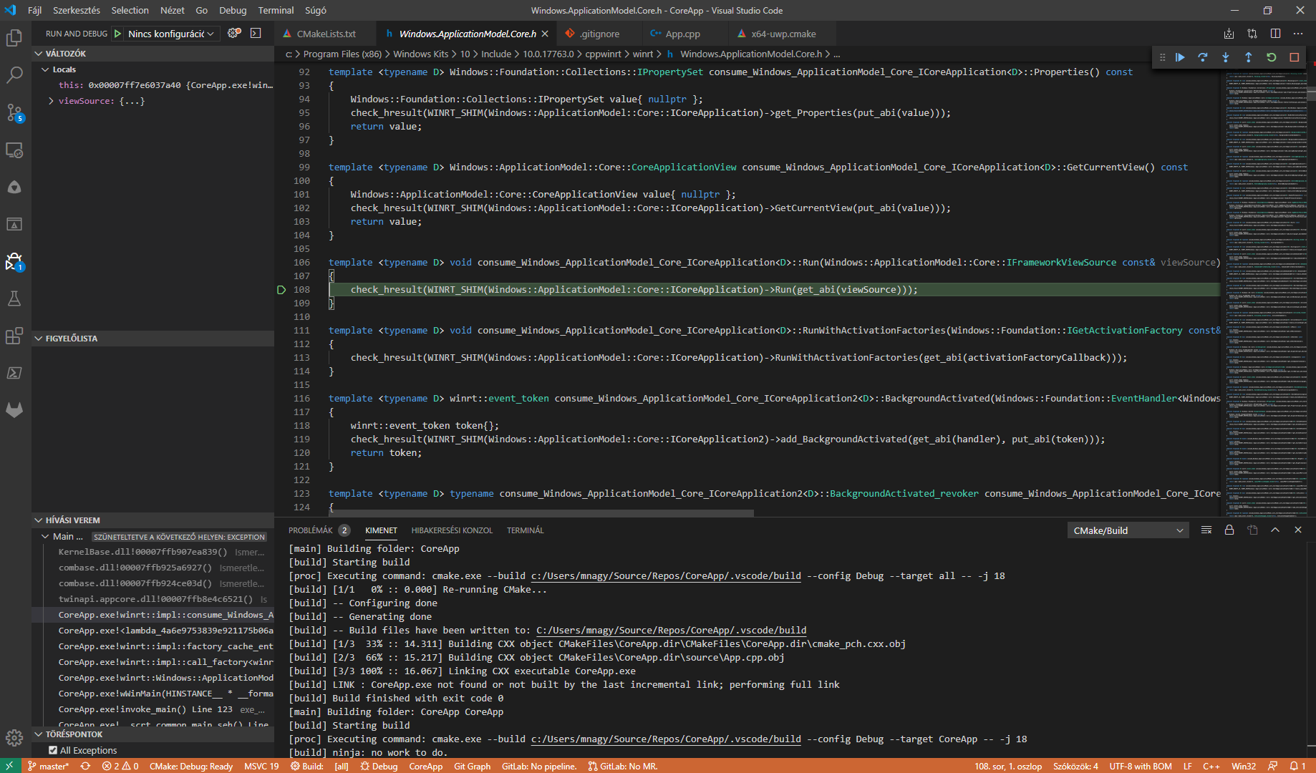The width and height of the screenshot is (1316, 773).
Task: Collapse the VÁLTOZÓK section
Action: (x=39, y=54)
